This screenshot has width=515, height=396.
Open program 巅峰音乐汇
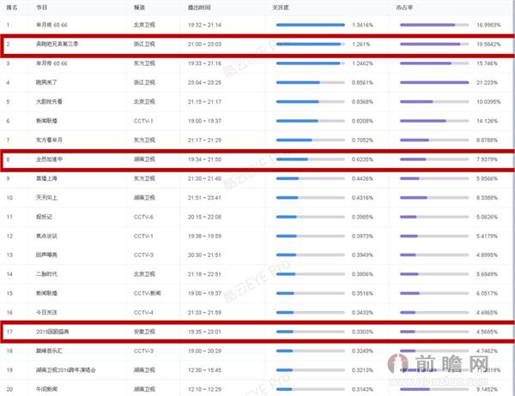tap(49, 351)
